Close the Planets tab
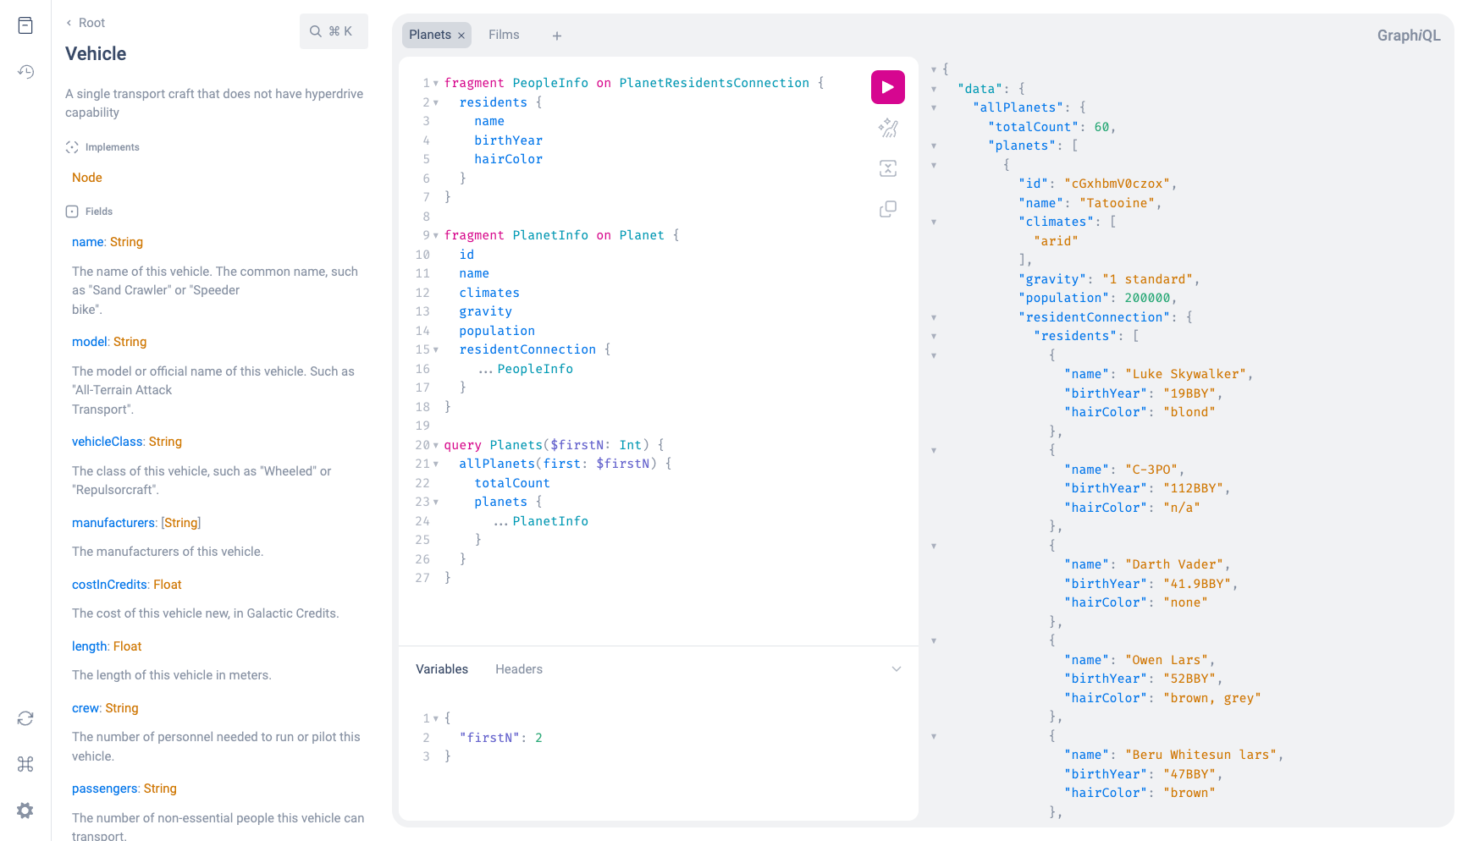Screen dimensions: 1468x841 (461, 35)
